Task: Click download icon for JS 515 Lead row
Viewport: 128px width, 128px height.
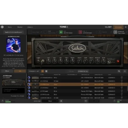Action: coord(29,91)
